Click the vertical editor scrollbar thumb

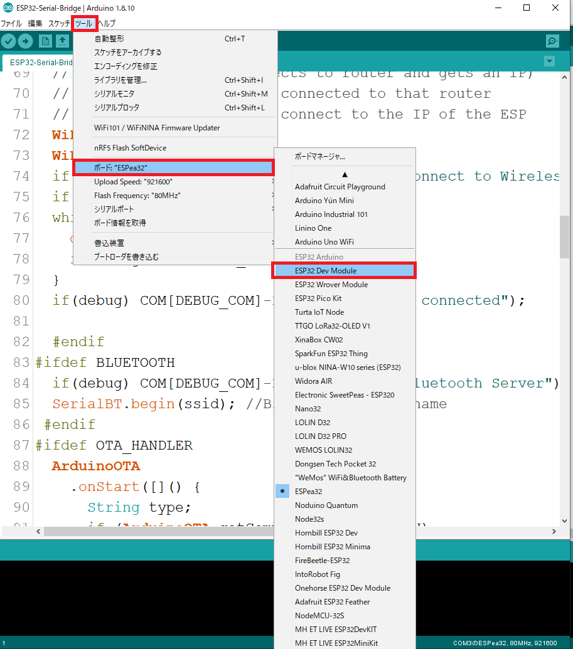coord(564,237)
